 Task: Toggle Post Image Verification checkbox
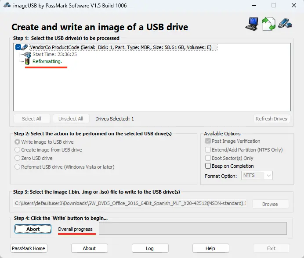[x=208, y=141]
